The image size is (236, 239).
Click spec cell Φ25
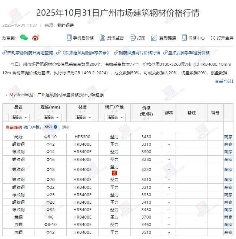[50, 195]
